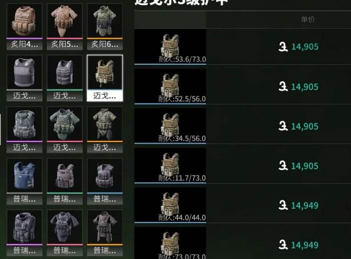Choose the 迈戈 vest with green rarity bar

65,78
